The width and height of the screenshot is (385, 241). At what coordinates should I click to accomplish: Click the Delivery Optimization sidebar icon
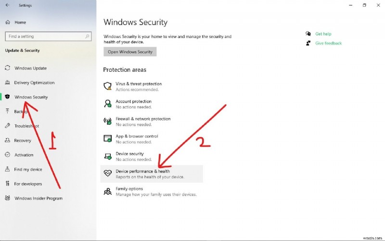click(8, 82)
